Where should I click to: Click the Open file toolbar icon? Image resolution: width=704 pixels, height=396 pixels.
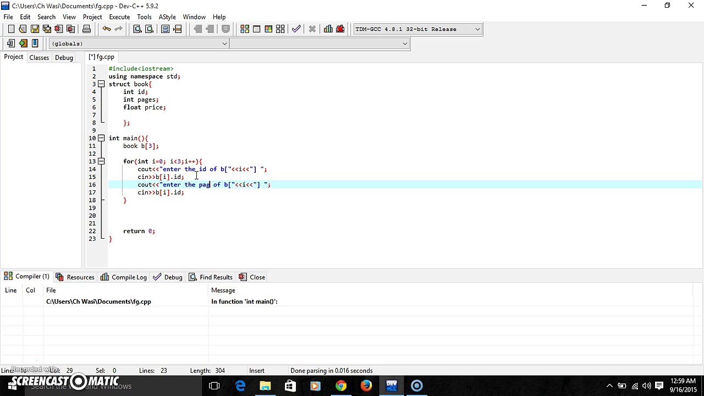coord(23,29)
